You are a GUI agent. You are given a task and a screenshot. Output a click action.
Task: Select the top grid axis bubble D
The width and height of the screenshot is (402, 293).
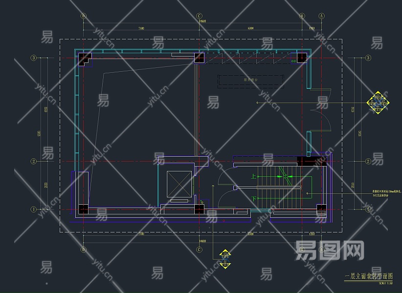coord(83,16)
